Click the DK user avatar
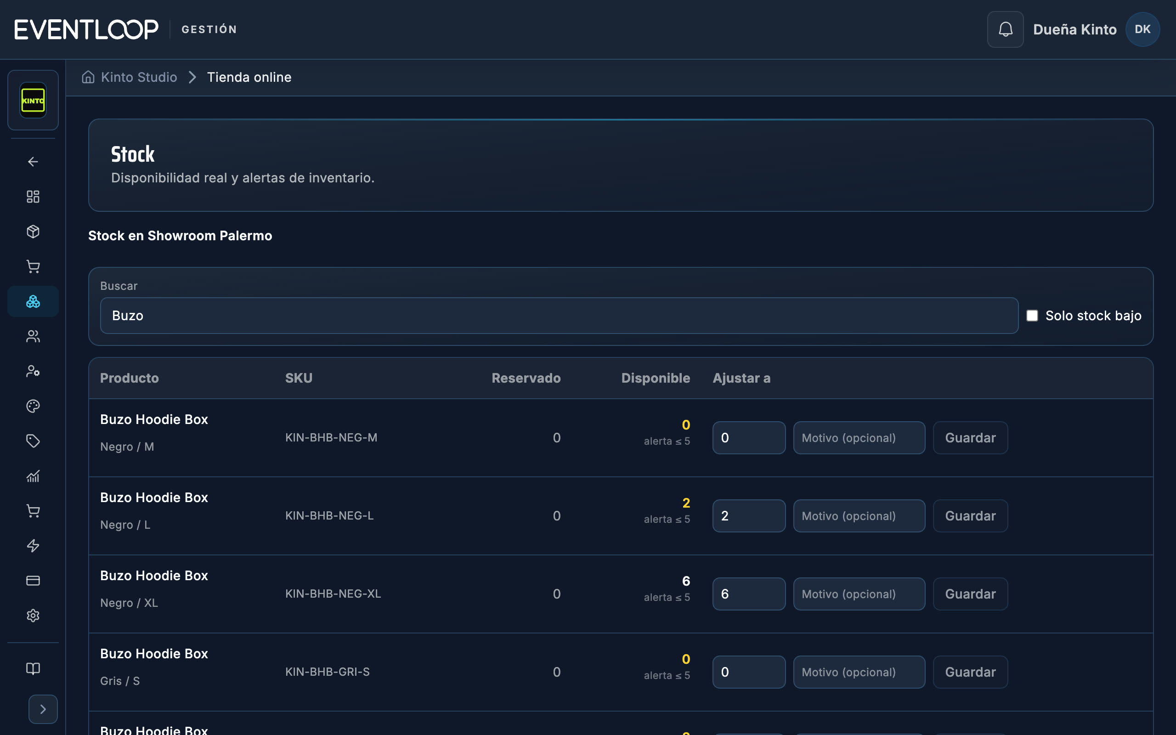The width and height of the screenshot is (1176, 735). click(1142, 29)
